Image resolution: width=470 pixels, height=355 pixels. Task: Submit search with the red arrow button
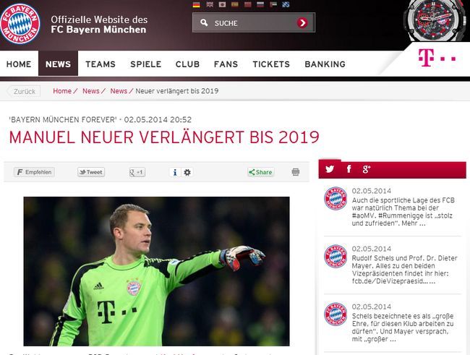coord(302,23)
